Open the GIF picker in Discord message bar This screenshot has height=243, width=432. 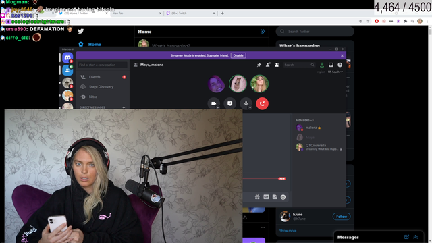pos(266,197)
